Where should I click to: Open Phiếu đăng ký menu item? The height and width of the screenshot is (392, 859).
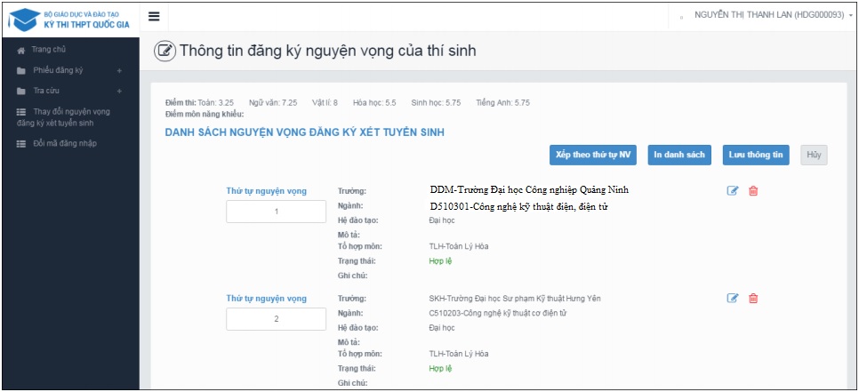(58, 70)
